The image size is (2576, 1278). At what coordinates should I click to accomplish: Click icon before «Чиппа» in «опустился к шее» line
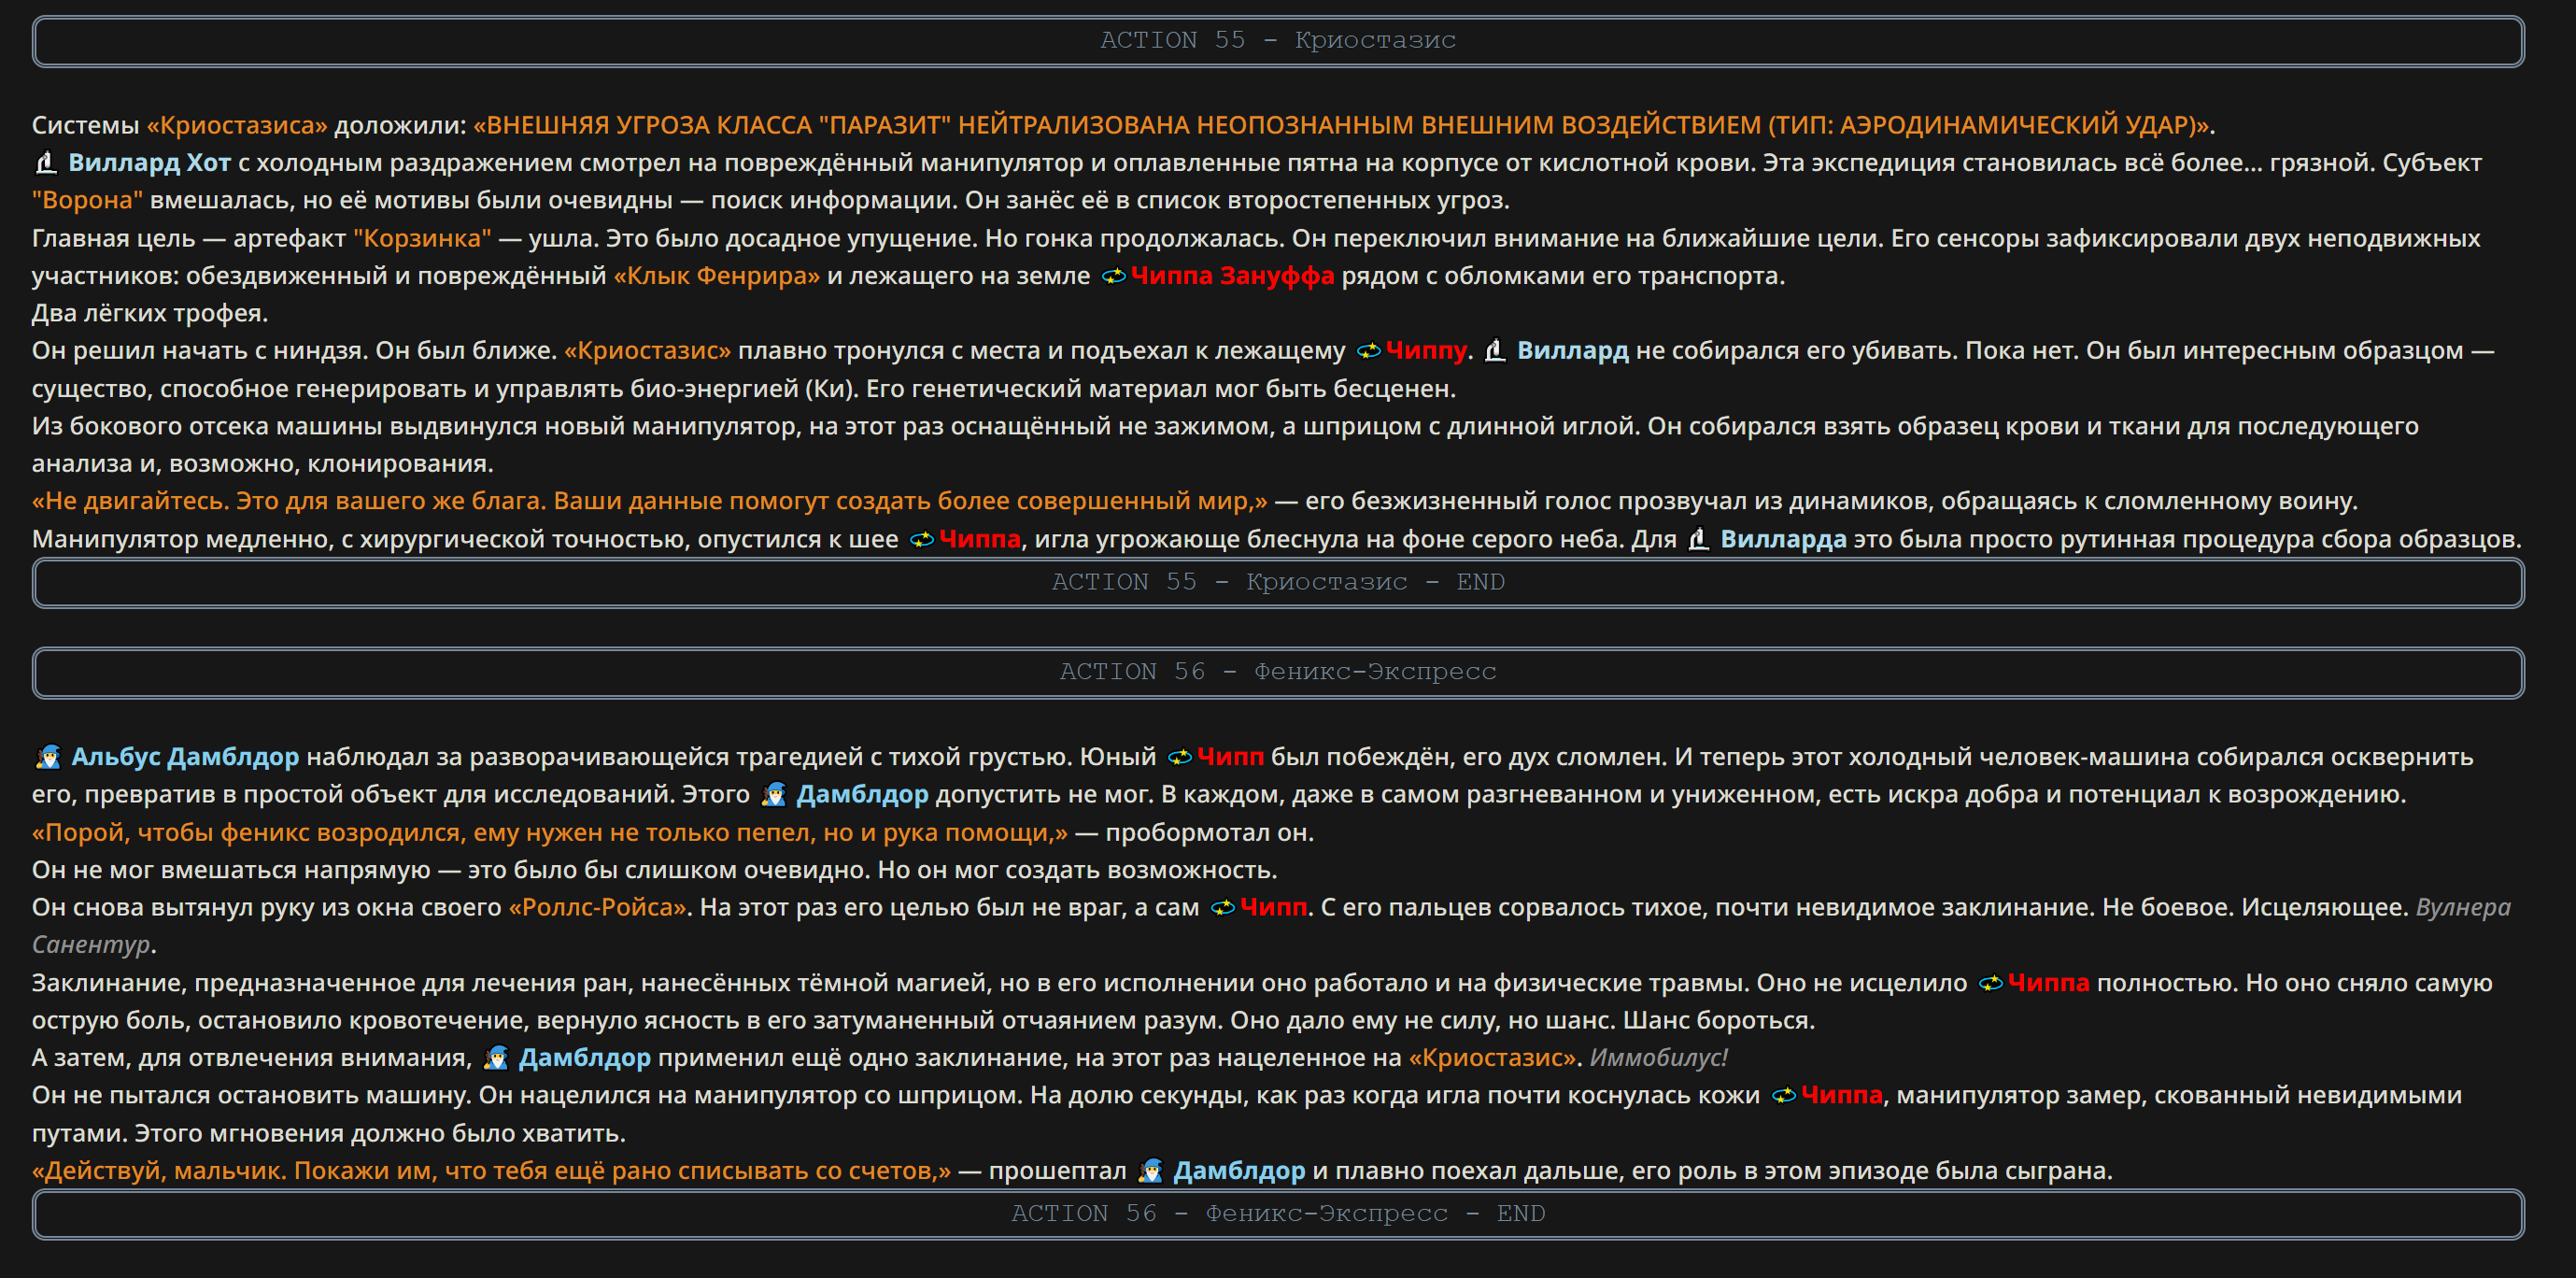pyautogui.click(x=921, y=540)
